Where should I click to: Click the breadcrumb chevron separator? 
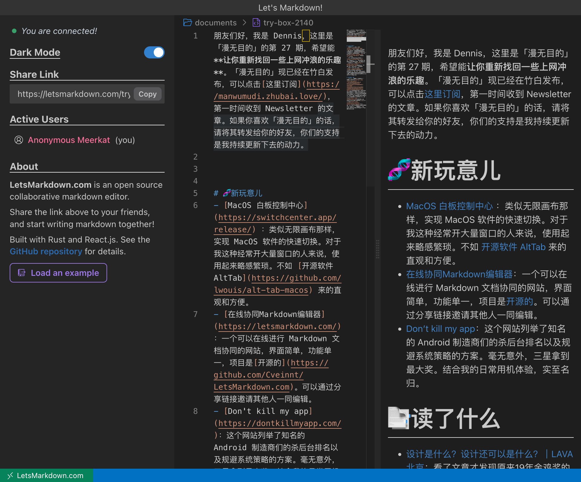(x=245, y=22)
